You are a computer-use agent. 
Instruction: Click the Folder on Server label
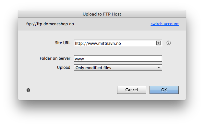click(x=55, y=58)
